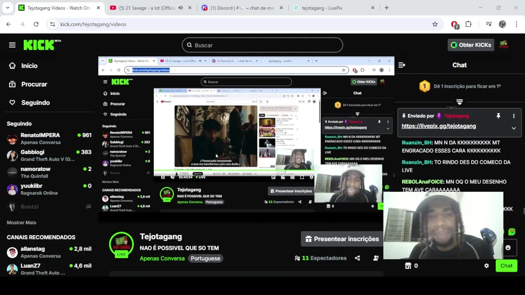Image resolution: width=525 pixels, height=295 pixels.
Task: Expand following list with Mostrar Mais
Action: click(x=21, y=222)
